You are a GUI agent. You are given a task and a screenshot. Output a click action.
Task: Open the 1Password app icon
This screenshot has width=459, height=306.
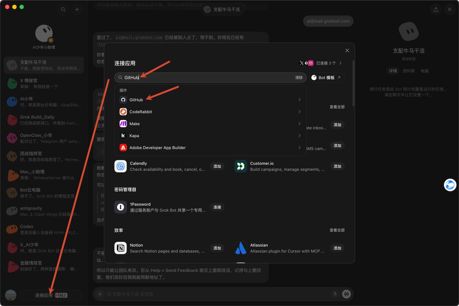click(x=120, y=207)
